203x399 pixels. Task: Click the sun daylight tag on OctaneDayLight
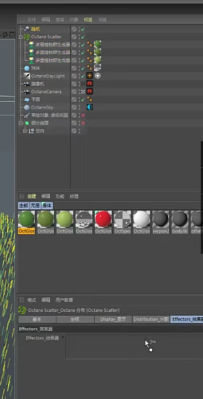click(x=90, y=76)
